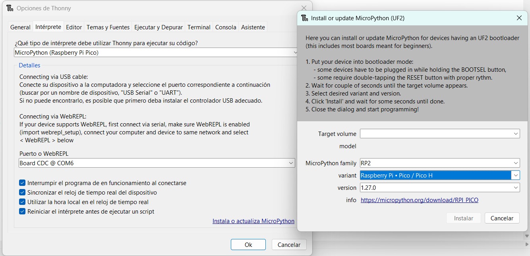This screenshot has width=530, height=256.
Task: Open the Consola tab
Action: [x=226, y=27]
